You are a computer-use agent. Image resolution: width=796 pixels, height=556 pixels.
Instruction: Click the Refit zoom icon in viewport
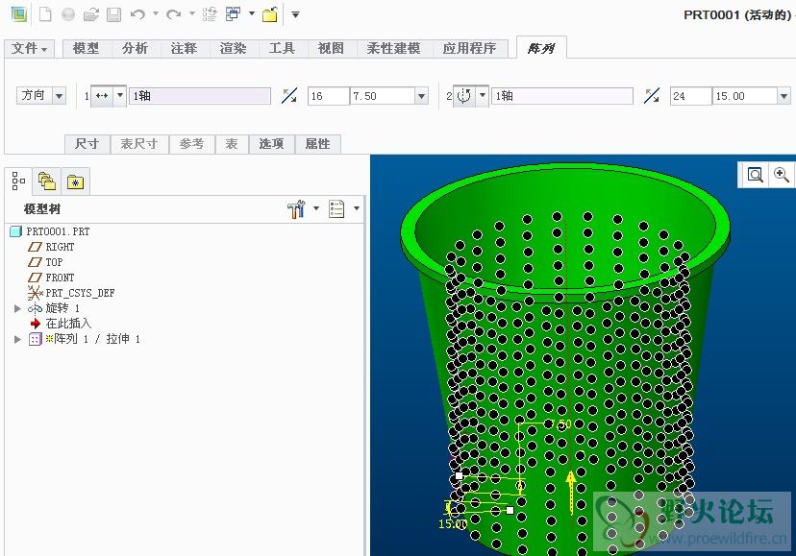click(x=756, y=175)
